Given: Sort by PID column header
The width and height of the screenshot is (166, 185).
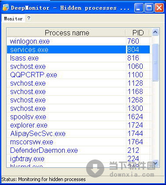Looking at the screenshot, I should coord(138,33).
